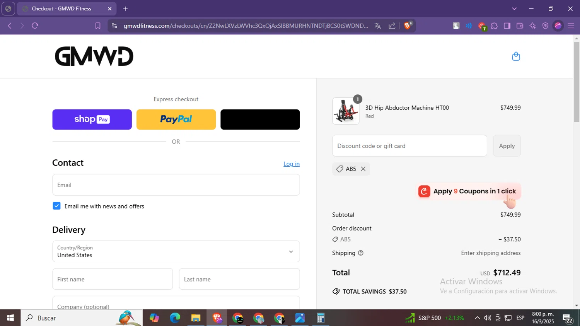Click the browser address bar URL
Viewport: 580px width, 326px height.
click(x=246, y=26)
